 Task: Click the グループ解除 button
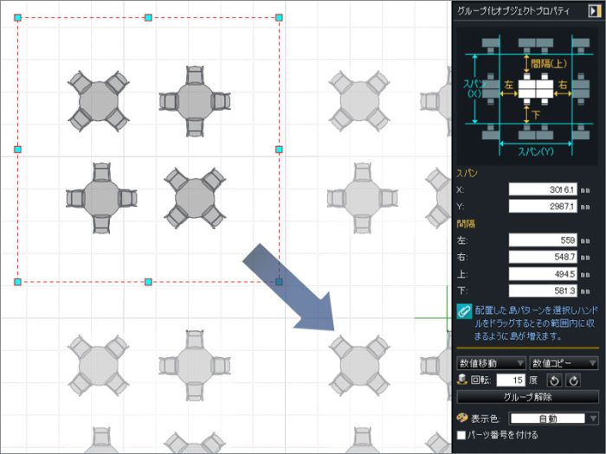pos(527,397)
